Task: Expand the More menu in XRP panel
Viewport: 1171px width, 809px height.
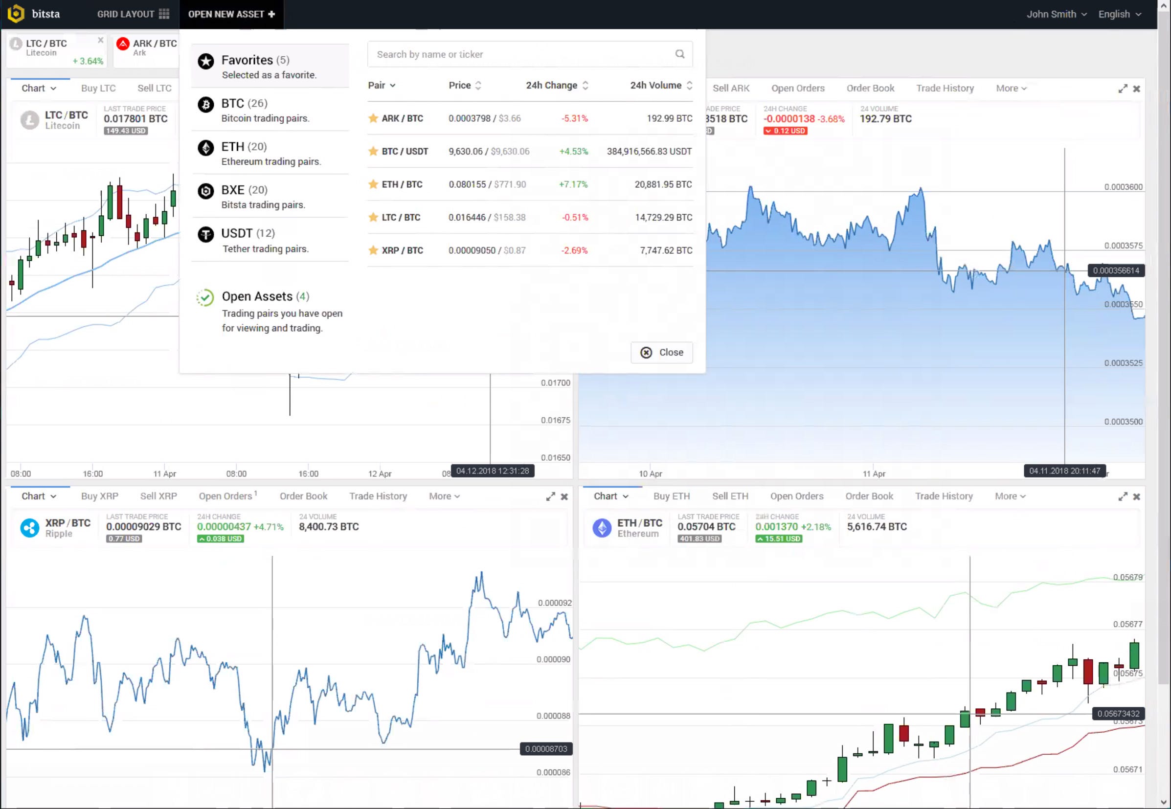Action: [445, 496]
